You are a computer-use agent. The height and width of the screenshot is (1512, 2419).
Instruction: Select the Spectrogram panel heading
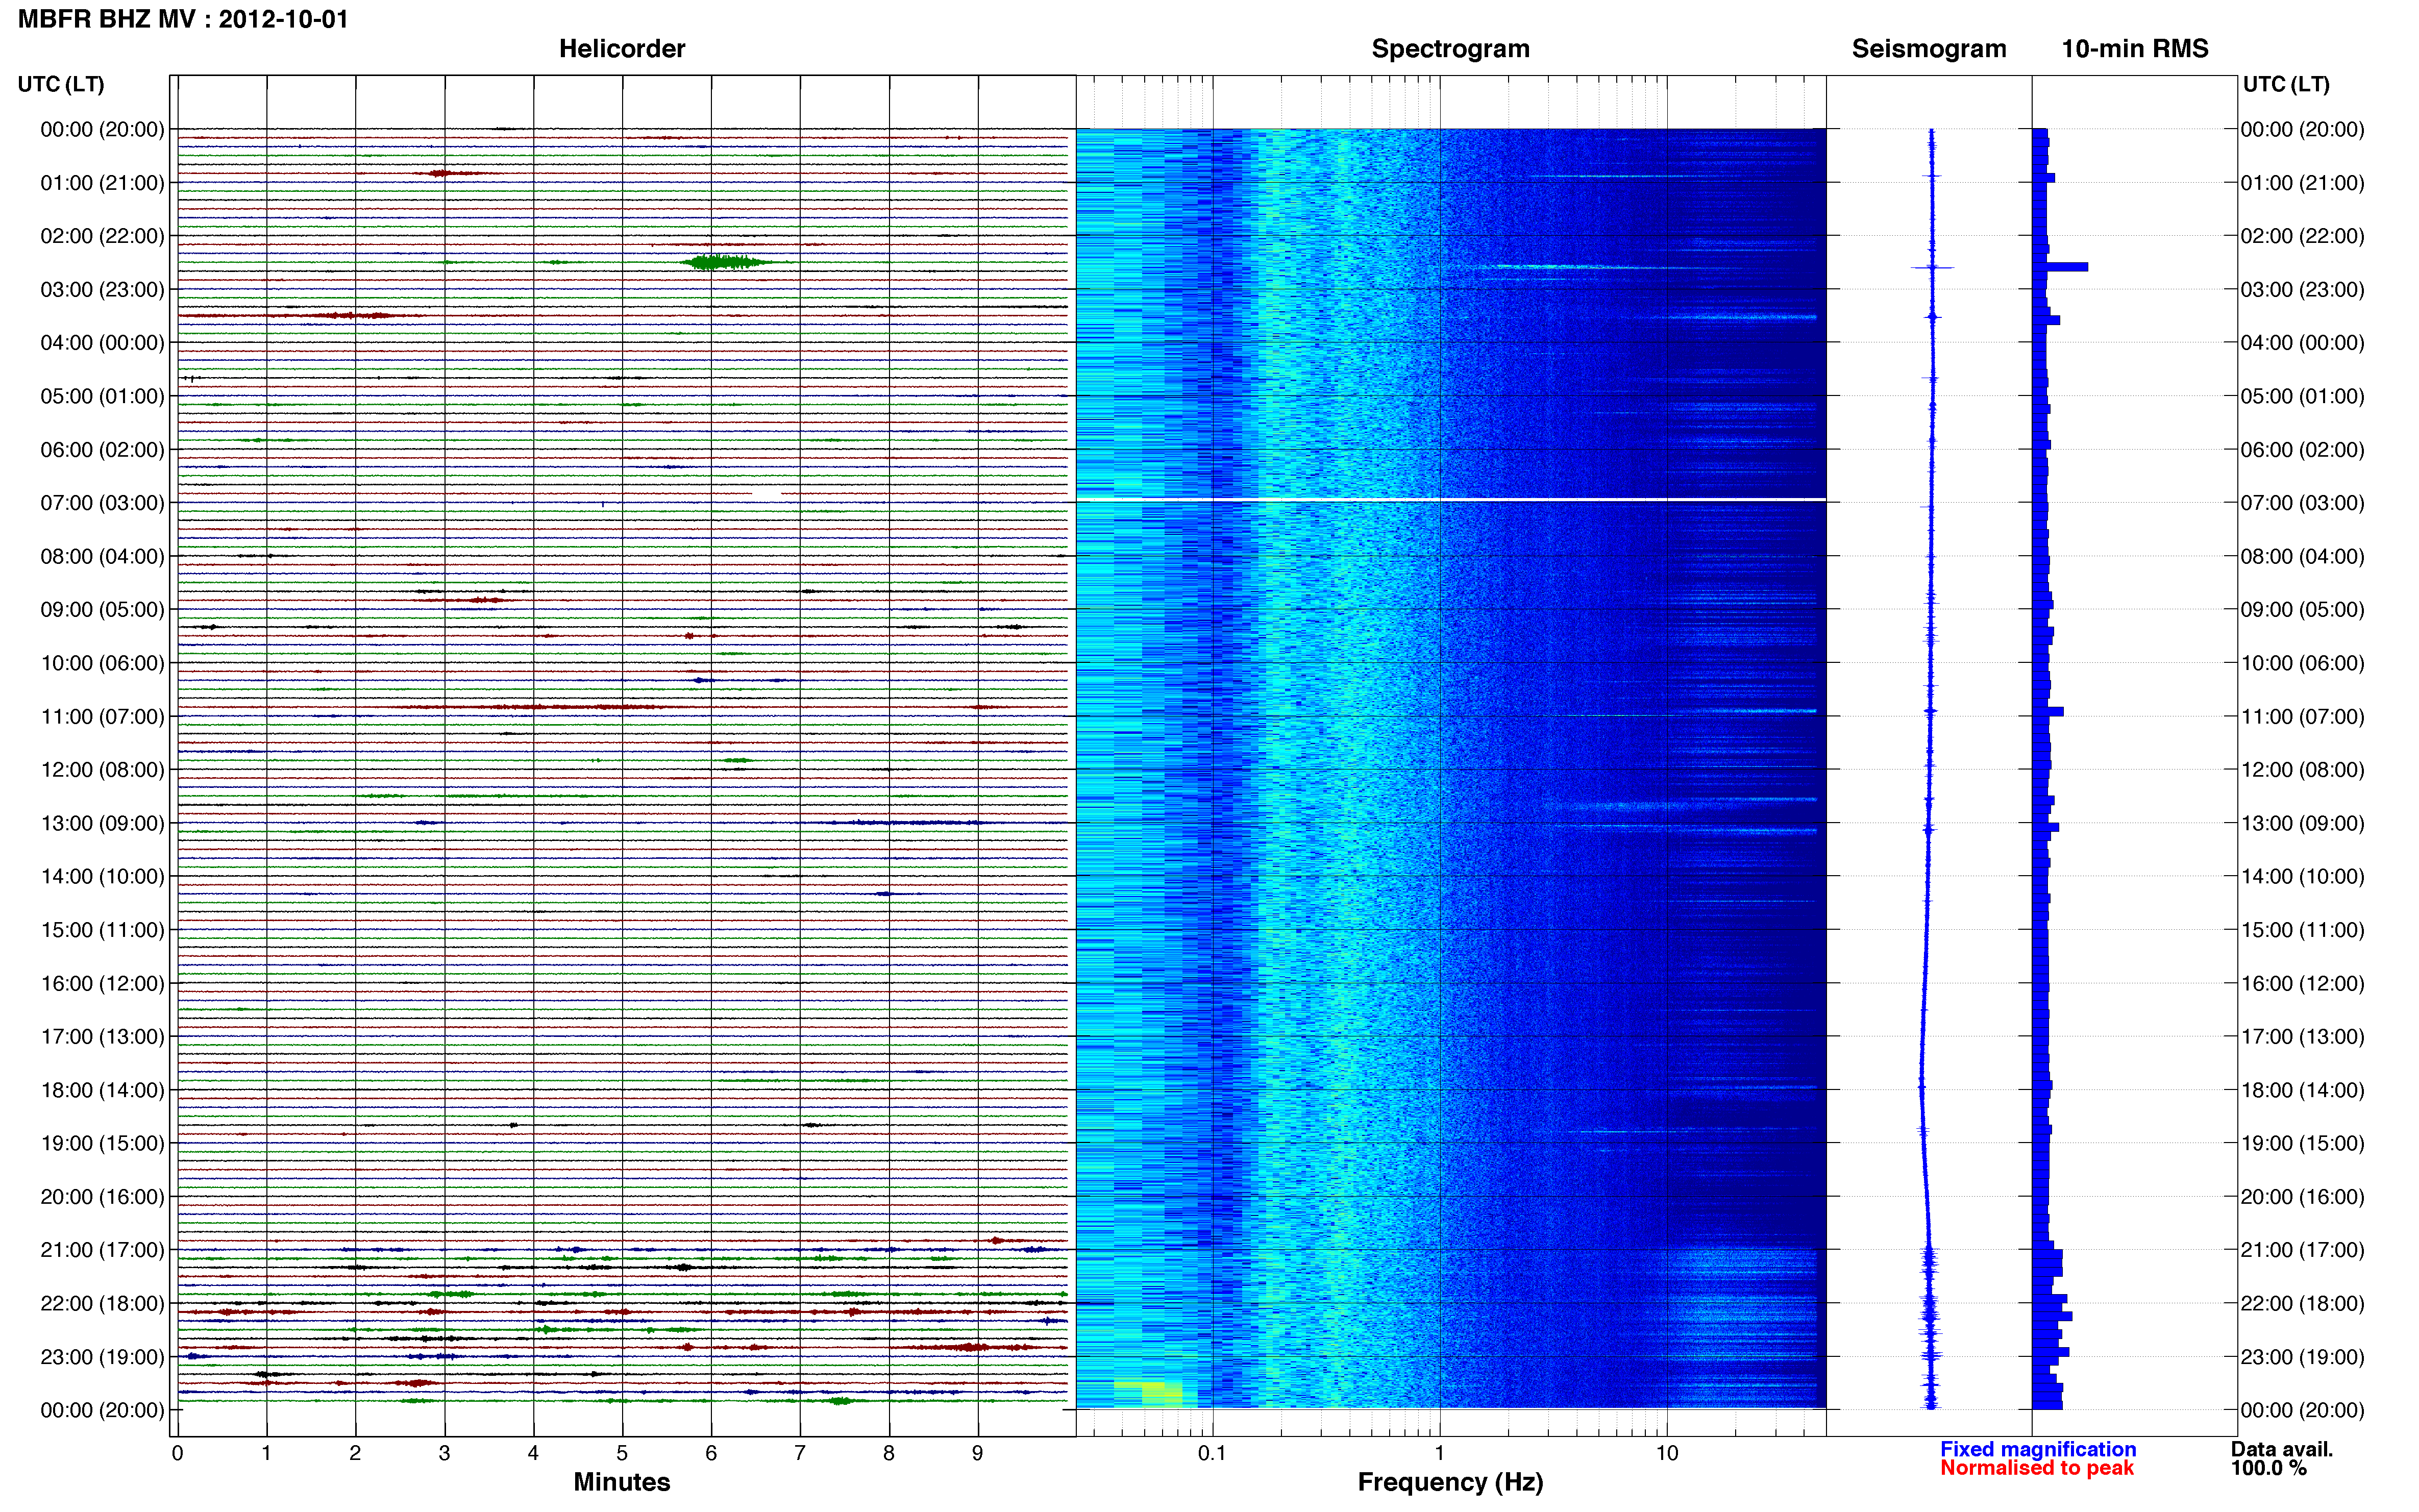coord(1450,49)
